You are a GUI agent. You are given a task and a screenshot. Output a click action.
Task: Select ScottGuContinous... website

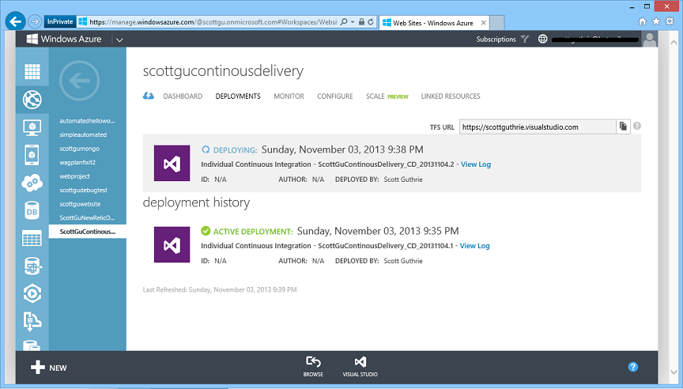pyautogui.click(x=87, y=232)
